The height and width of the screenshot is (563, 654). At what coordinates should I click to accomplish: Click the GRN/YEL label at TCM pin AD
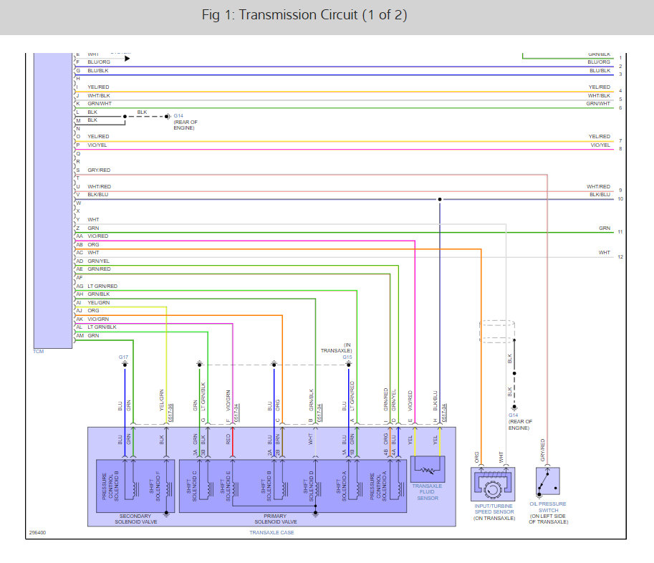tap(98, 261)
